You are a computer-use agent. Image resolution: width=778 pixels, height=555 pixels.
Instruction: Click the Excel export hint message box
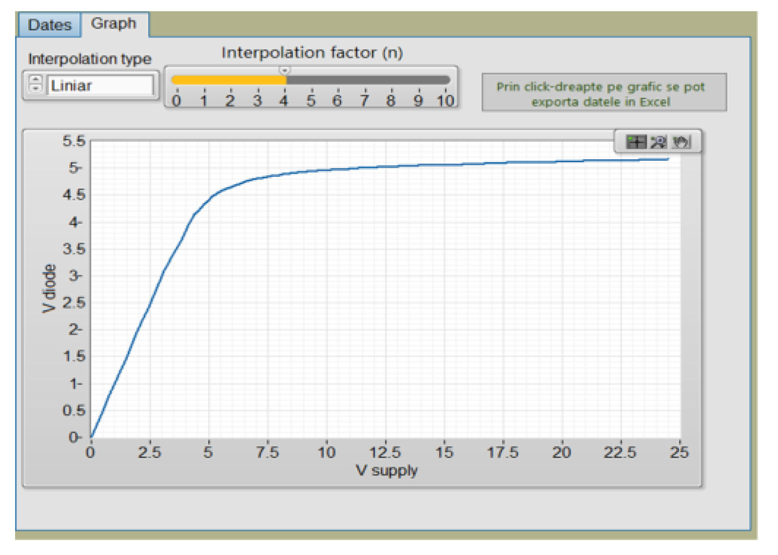604,94
